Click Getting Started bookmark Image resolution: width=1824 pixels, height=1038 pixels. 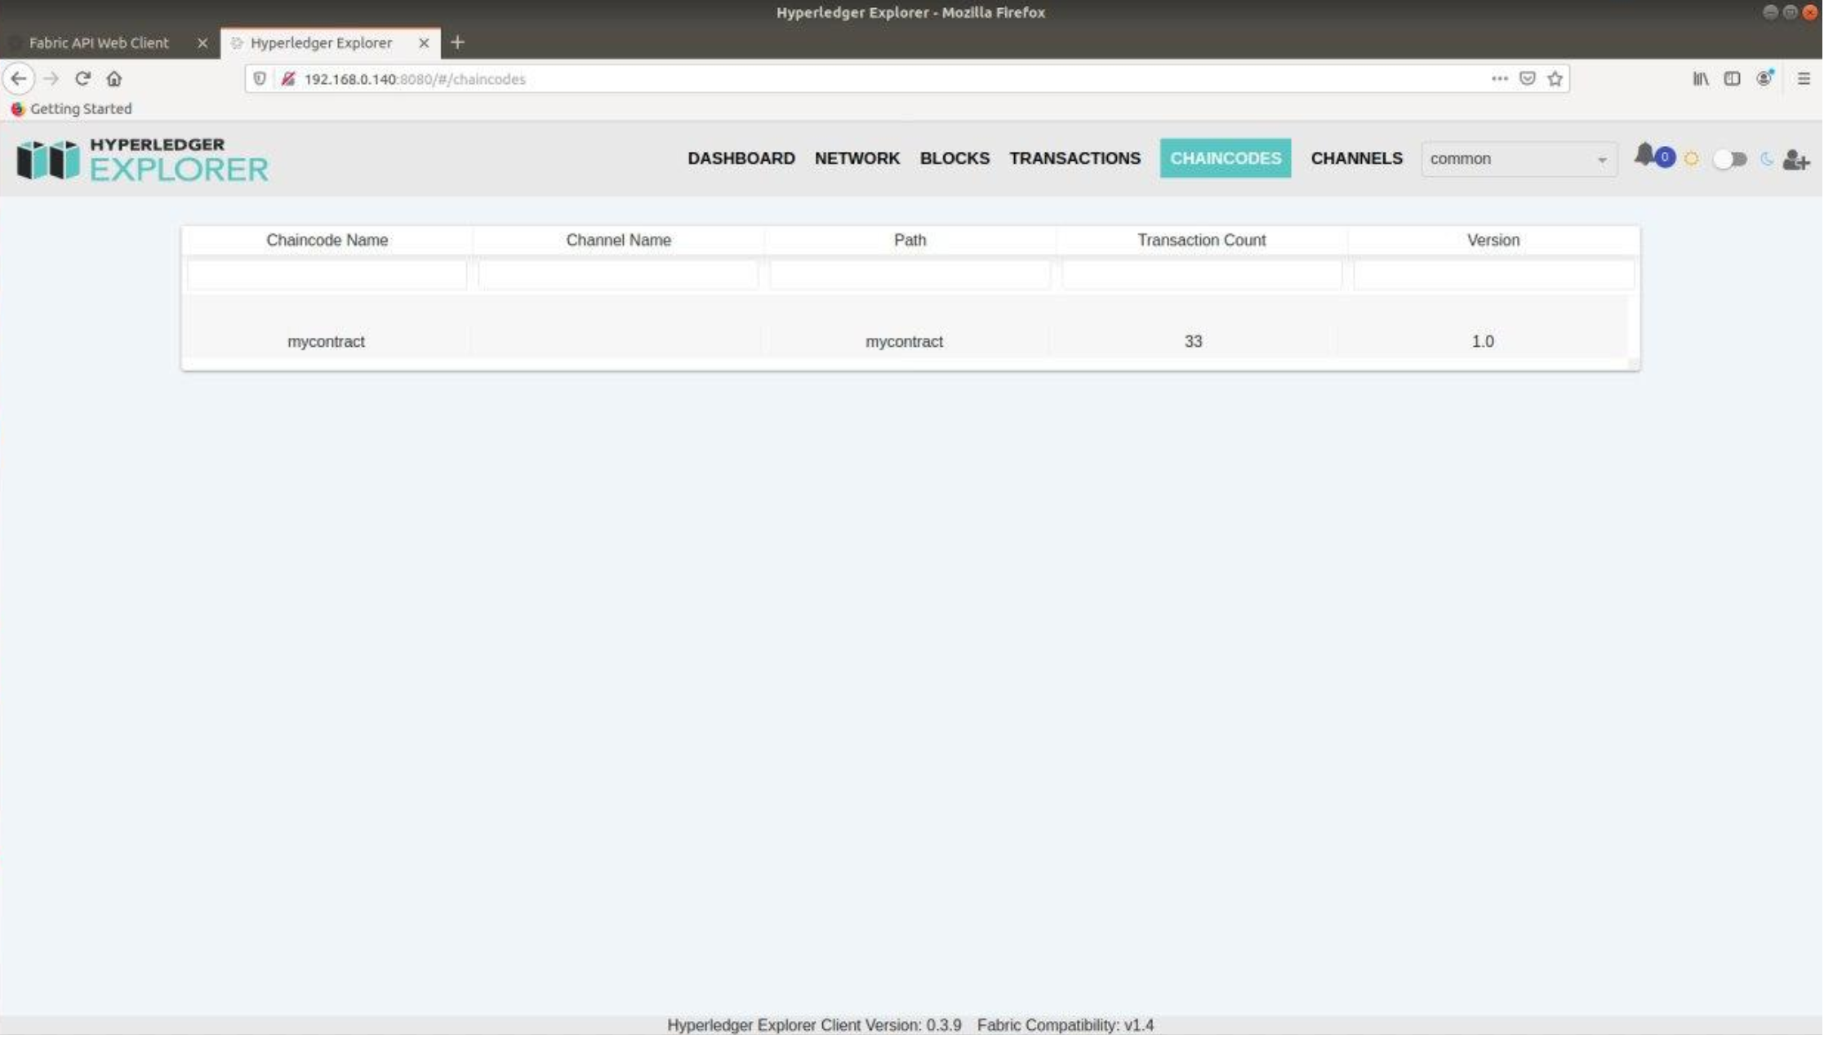point(80,109)
